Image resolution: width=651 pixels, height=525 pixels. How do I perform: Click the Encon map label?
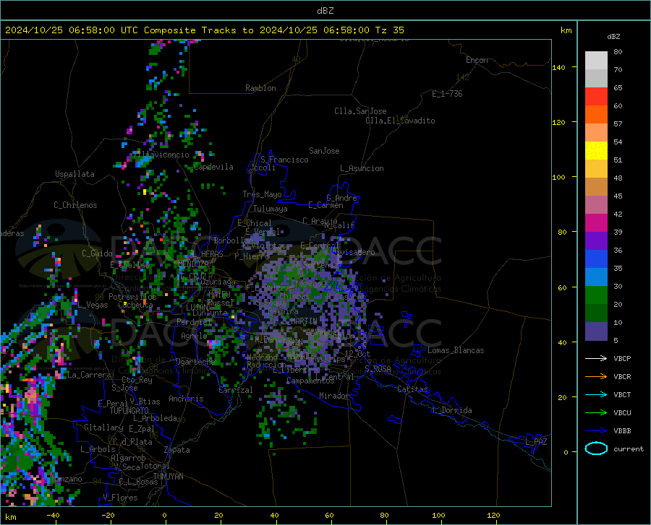477,60
